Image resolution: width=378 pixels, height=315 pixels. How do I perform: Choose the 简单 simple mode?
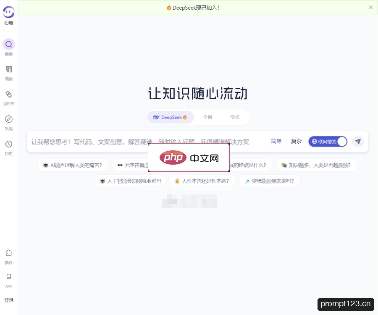tap(276, 142)
